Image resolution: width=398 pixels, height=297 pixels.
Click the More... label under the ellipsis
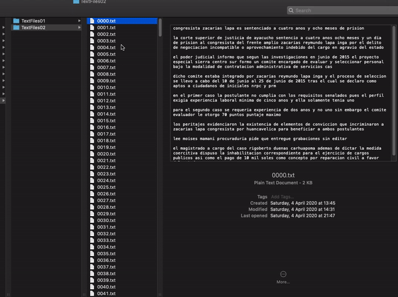tap(283, 282)
